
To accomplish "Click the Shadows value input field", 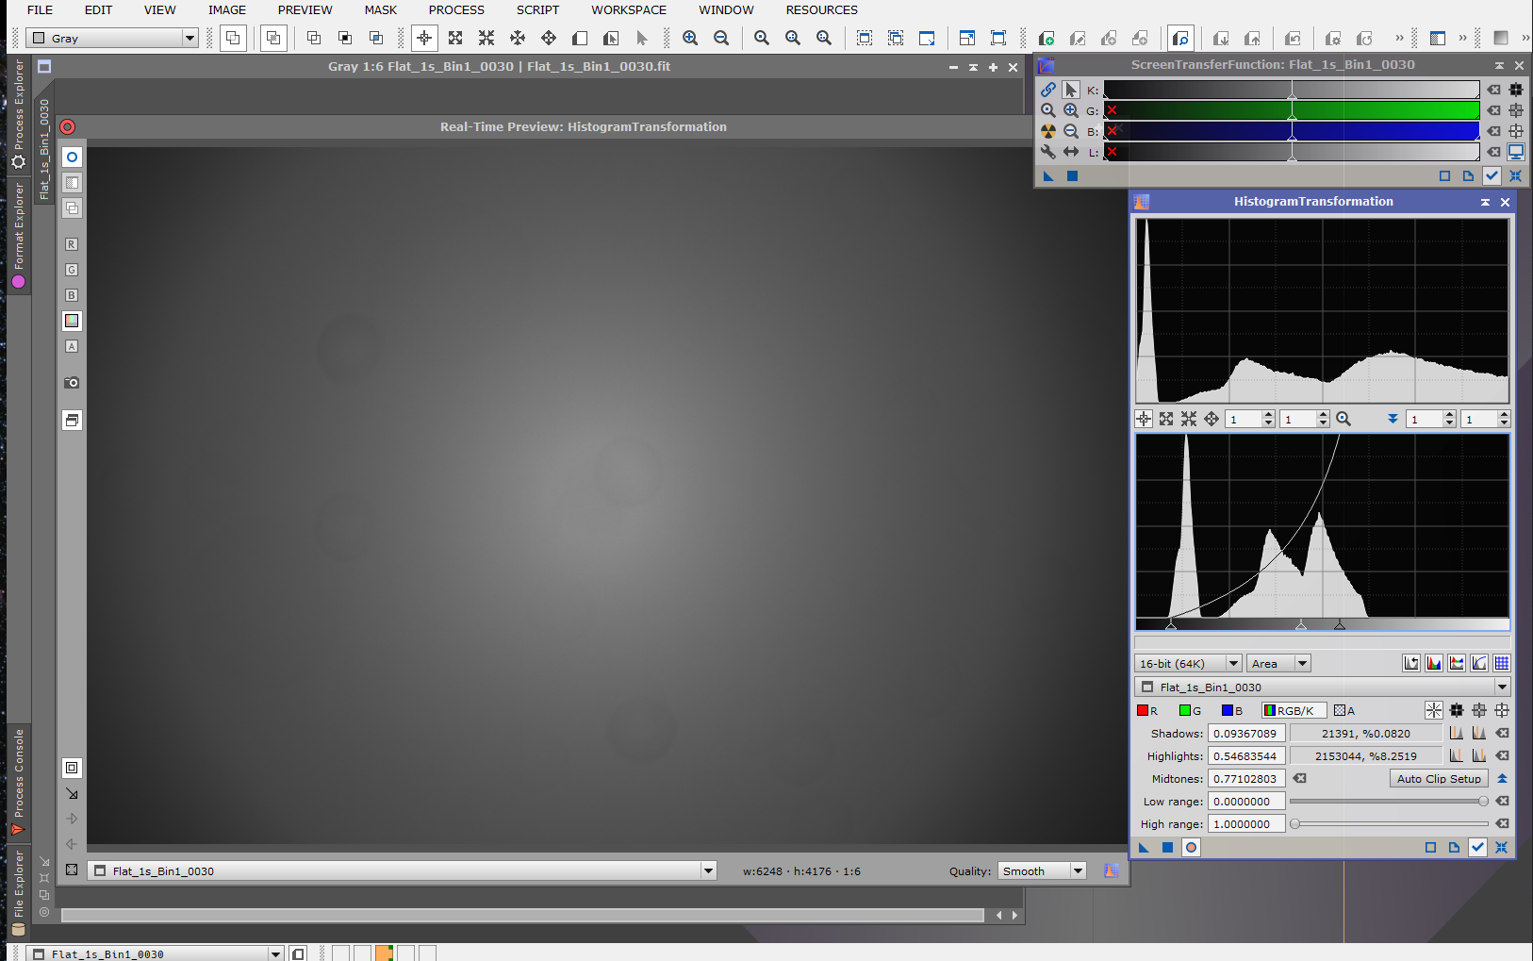I will (1246, 734).
